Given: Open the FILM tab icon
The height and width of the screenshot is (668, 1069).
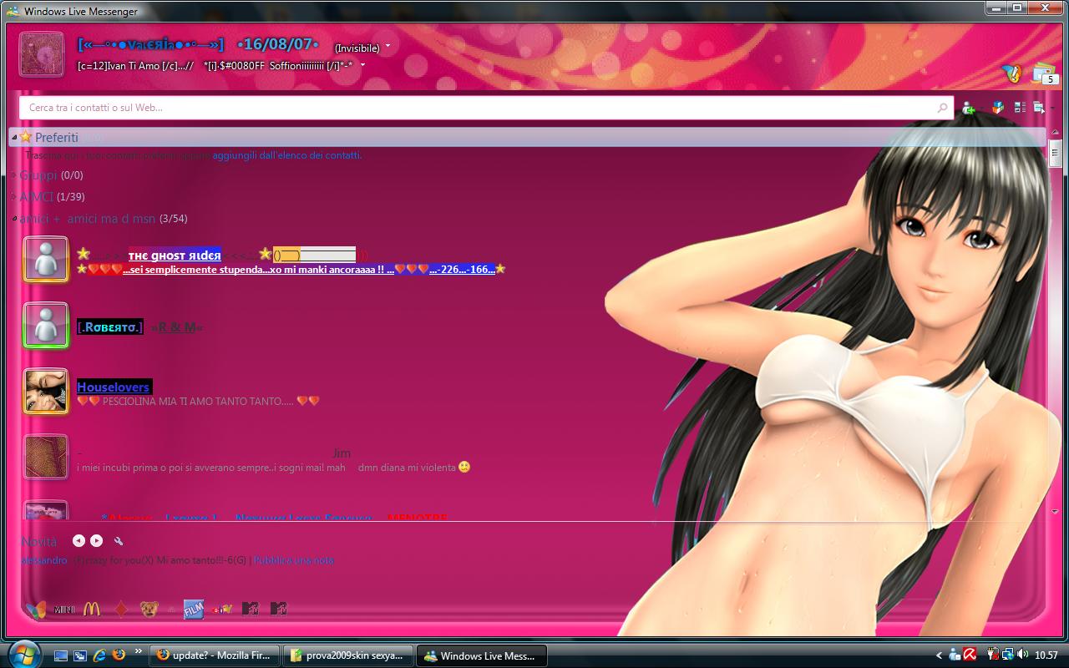Looking at the screenshot, I should point(193,609).
